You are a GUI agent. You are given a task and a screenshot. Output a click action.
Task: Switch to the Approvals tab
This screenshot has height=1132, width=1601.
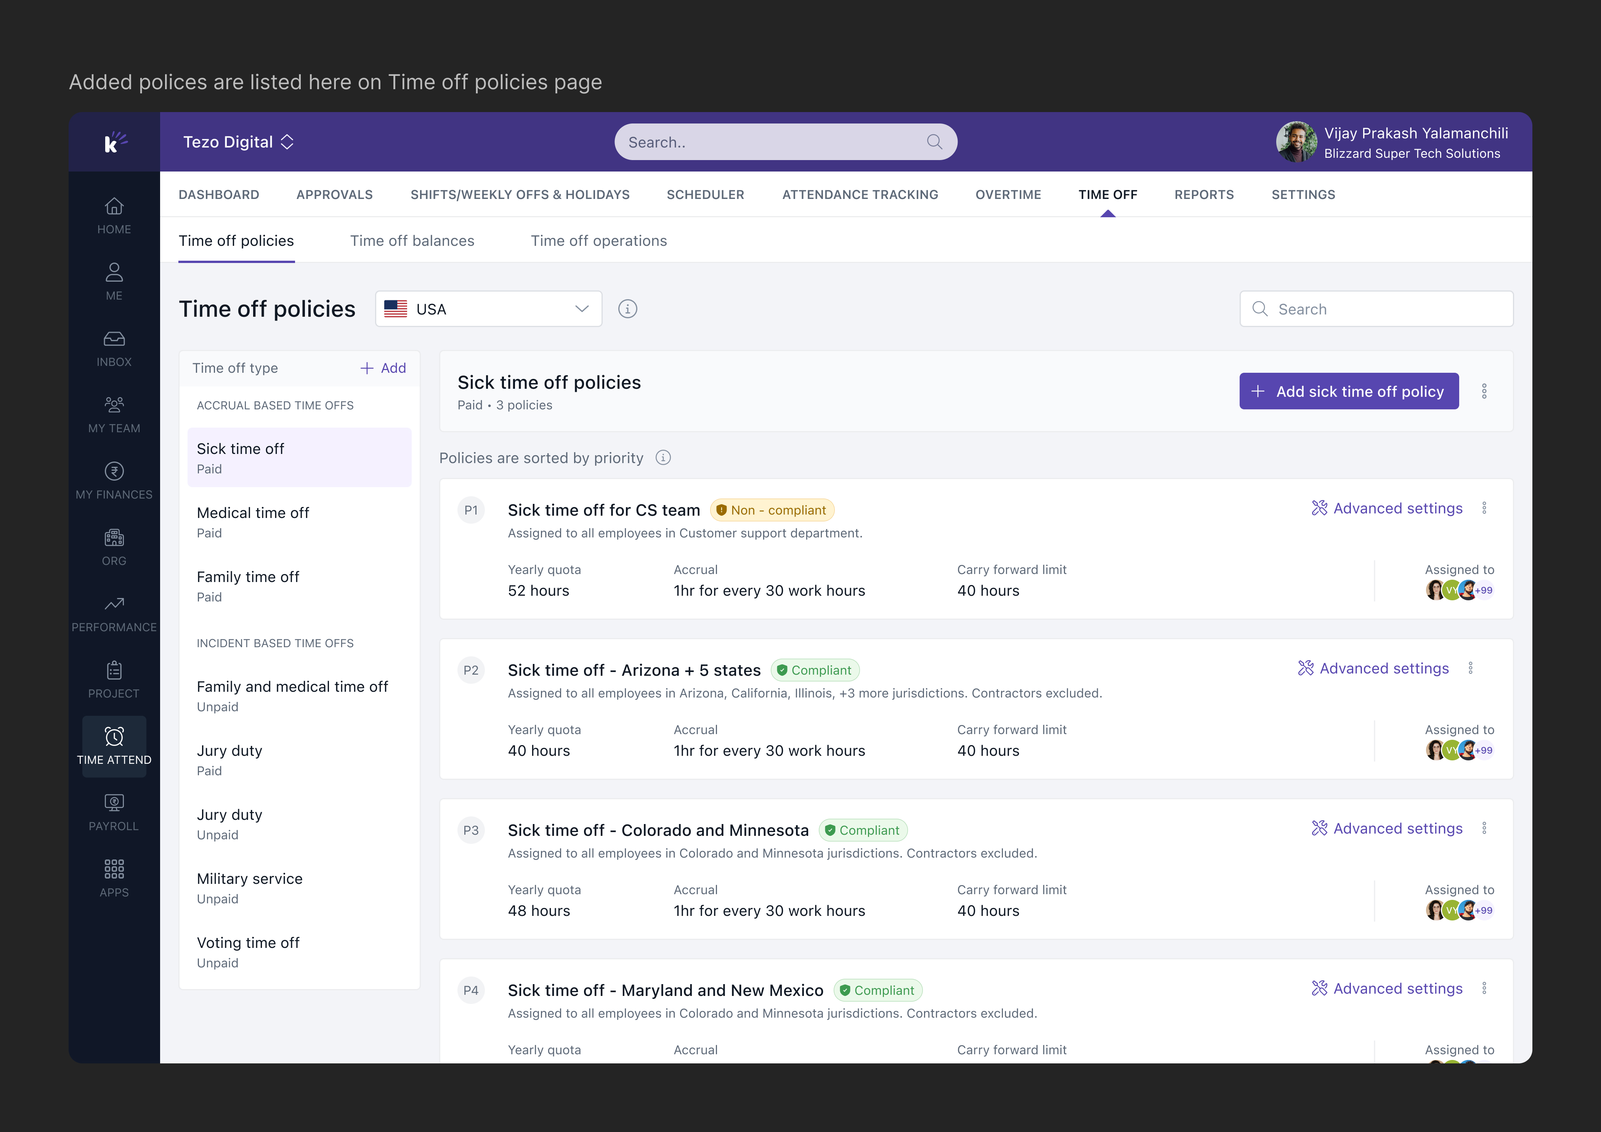335,194
